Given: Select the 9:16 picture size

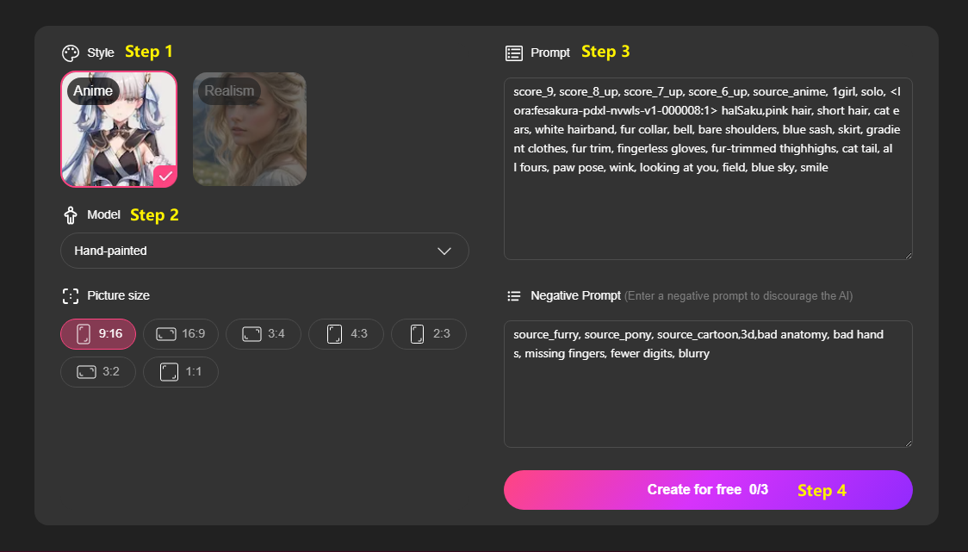Looking at the screenshot, I should (x=98, y=334).
